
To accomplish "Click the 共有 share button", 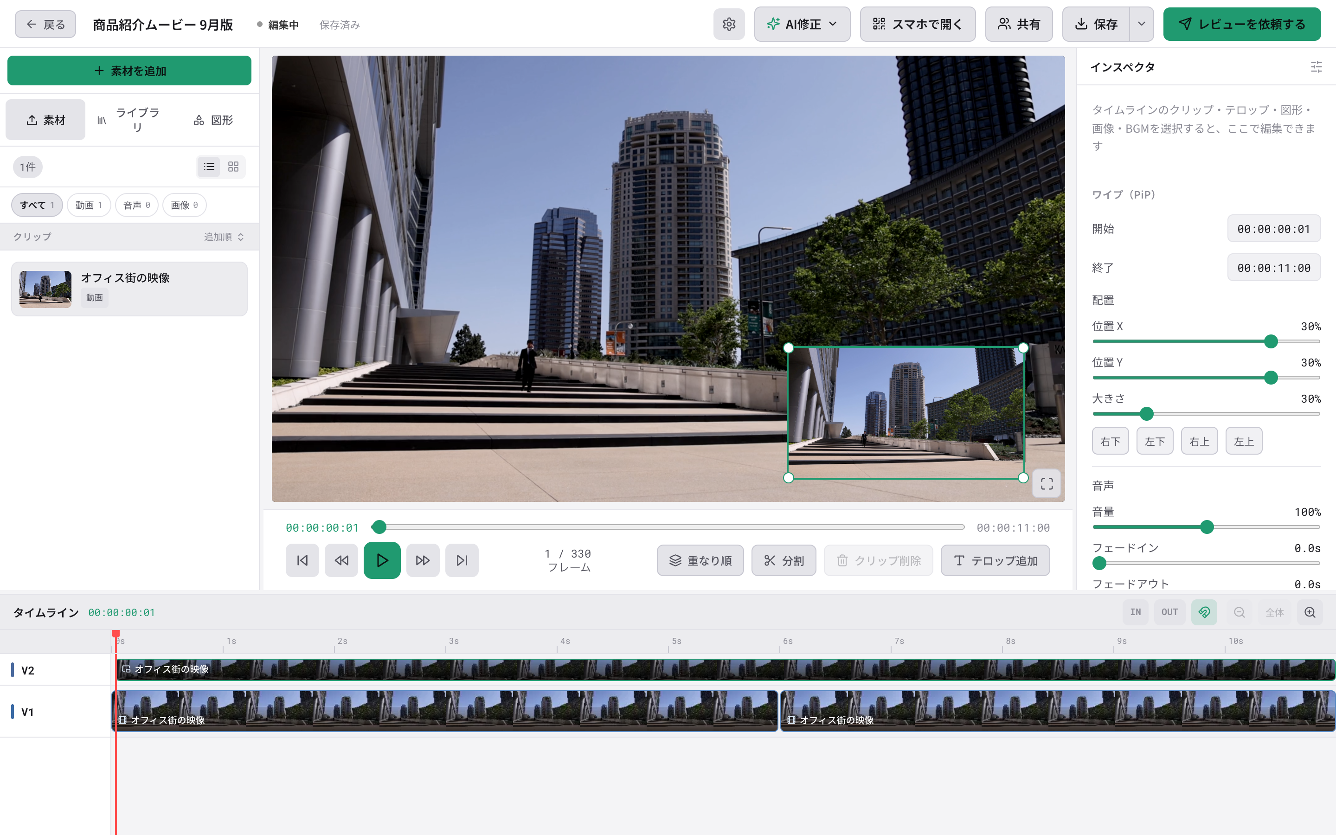I will [1019, 24].
